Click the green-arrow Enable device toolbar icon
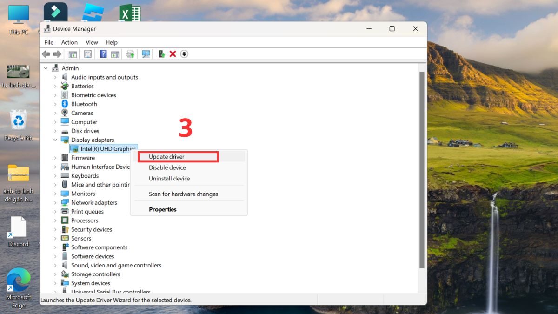This screenshot has height=314, width=558. click(162, 54)
